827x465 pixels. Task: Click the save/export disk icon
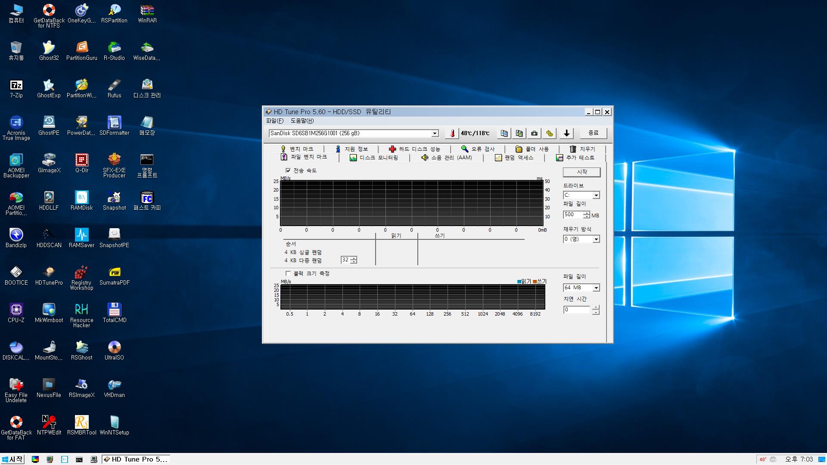pyautogui.click(x=566, y=133)
